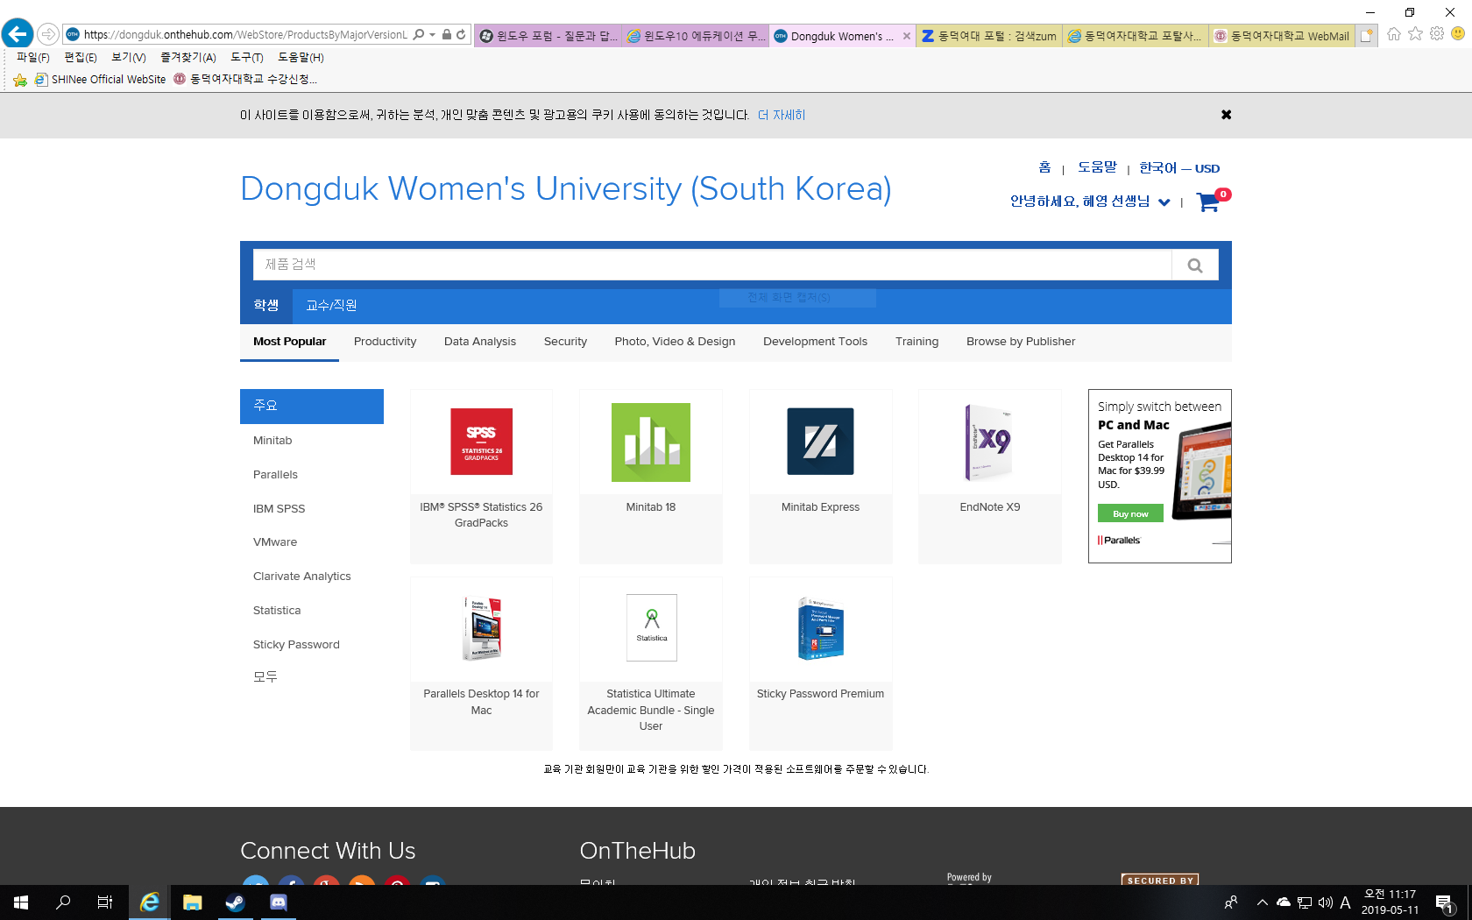This screenshot has height=920, width=1472.
Task: Click the taskbar search icon
Action: pyautogui.click(x=63, y=902)
